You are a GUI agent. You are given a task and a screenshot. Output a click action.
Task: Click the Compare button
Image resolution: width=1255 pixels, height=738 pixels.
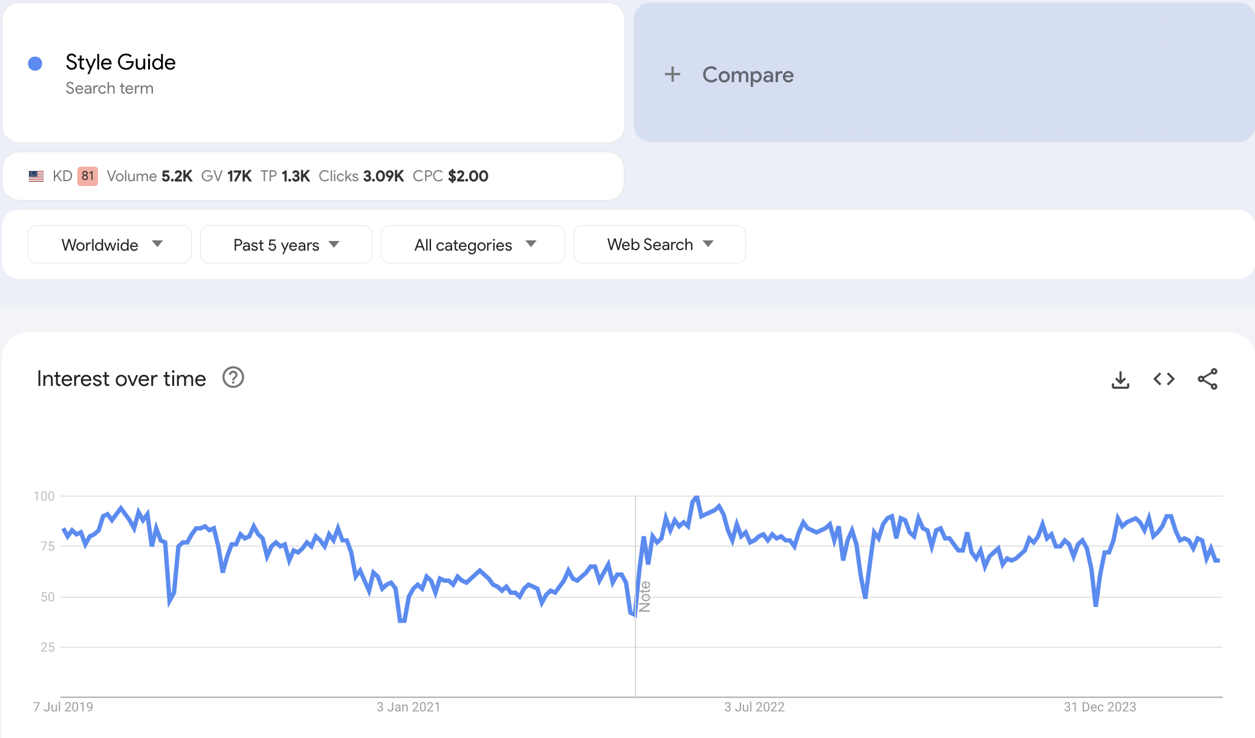(747, 75)
